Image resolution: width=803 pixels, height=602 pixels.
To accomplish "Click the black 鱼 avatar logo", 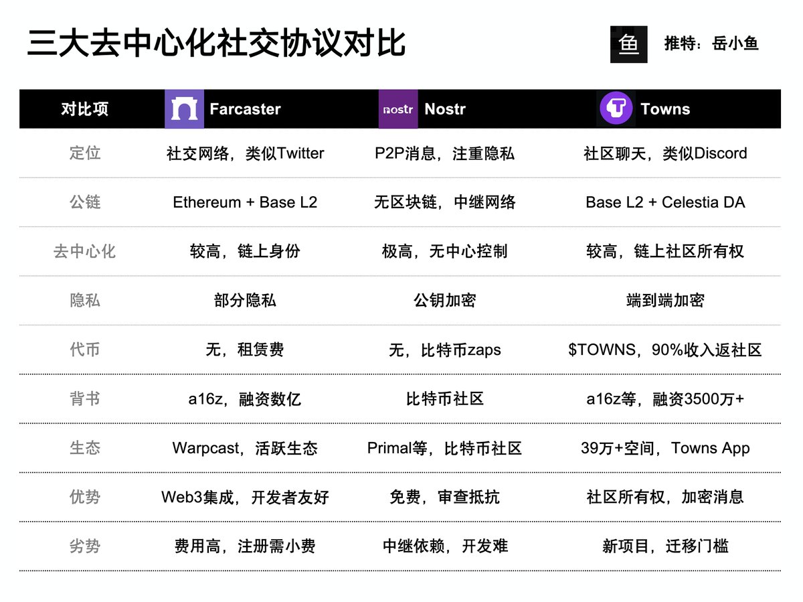I will (628, 44).
